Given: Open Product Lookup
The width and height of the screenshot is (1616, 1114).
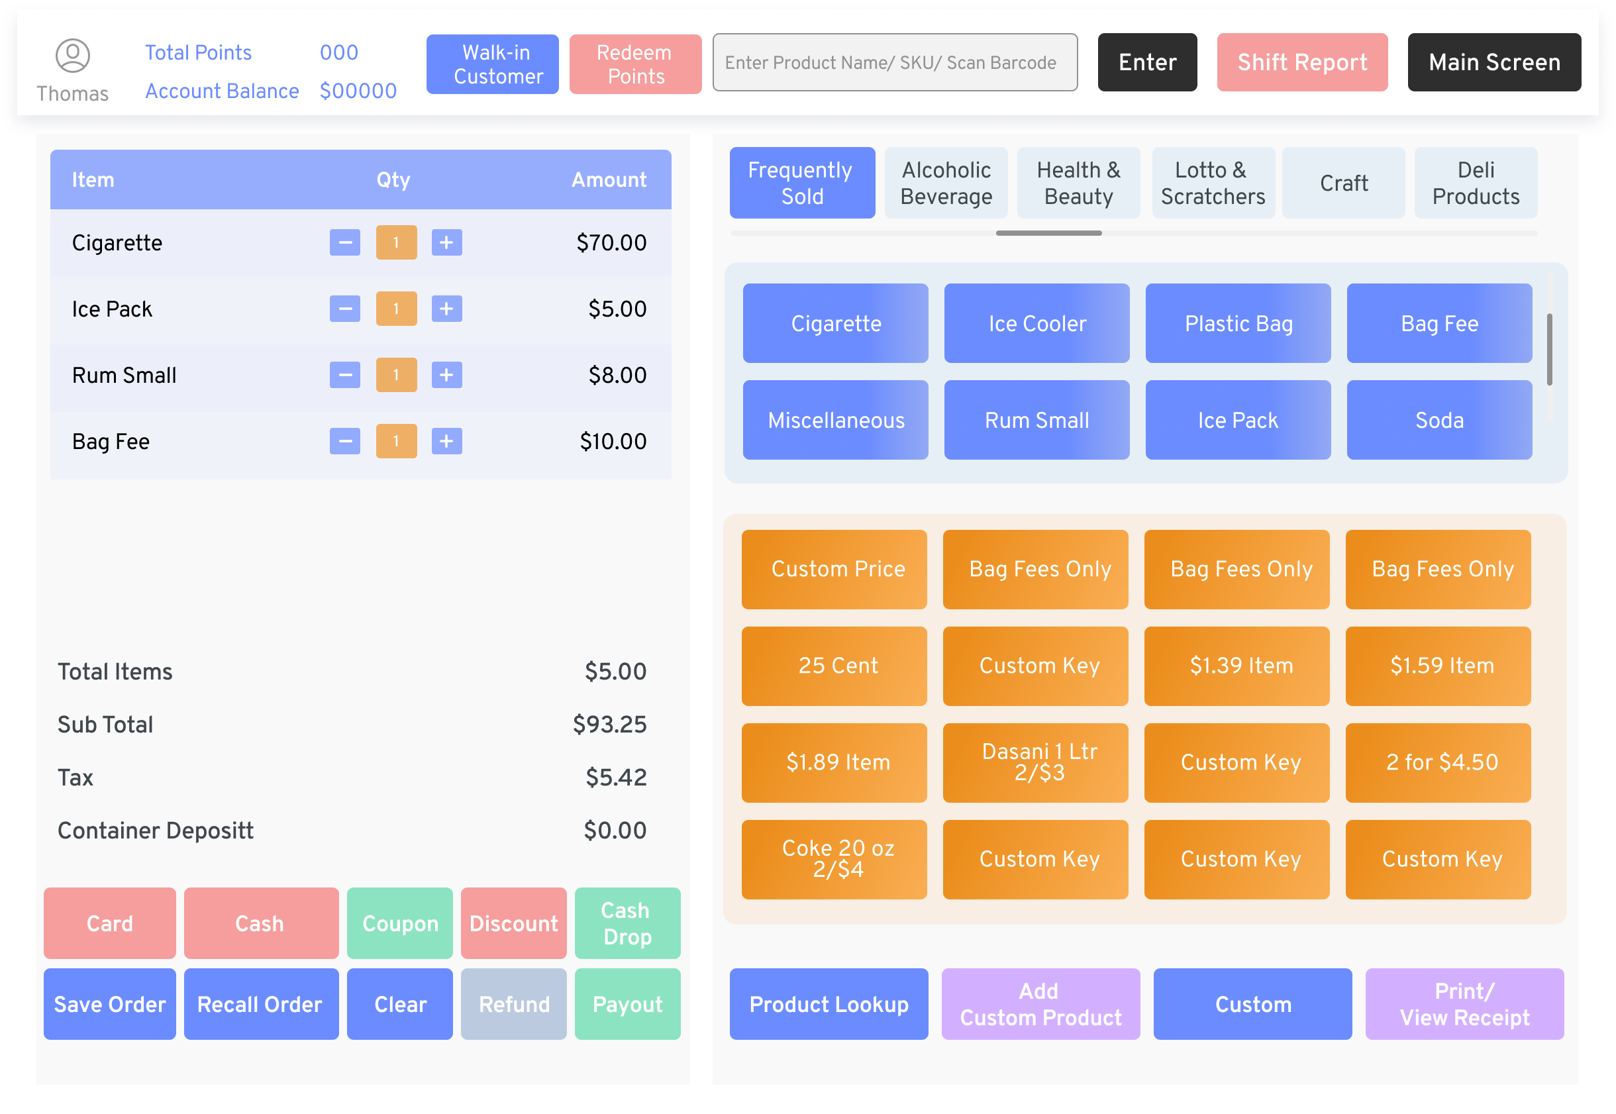Looking at the screenshot, I should click(x=829, y=1003).
